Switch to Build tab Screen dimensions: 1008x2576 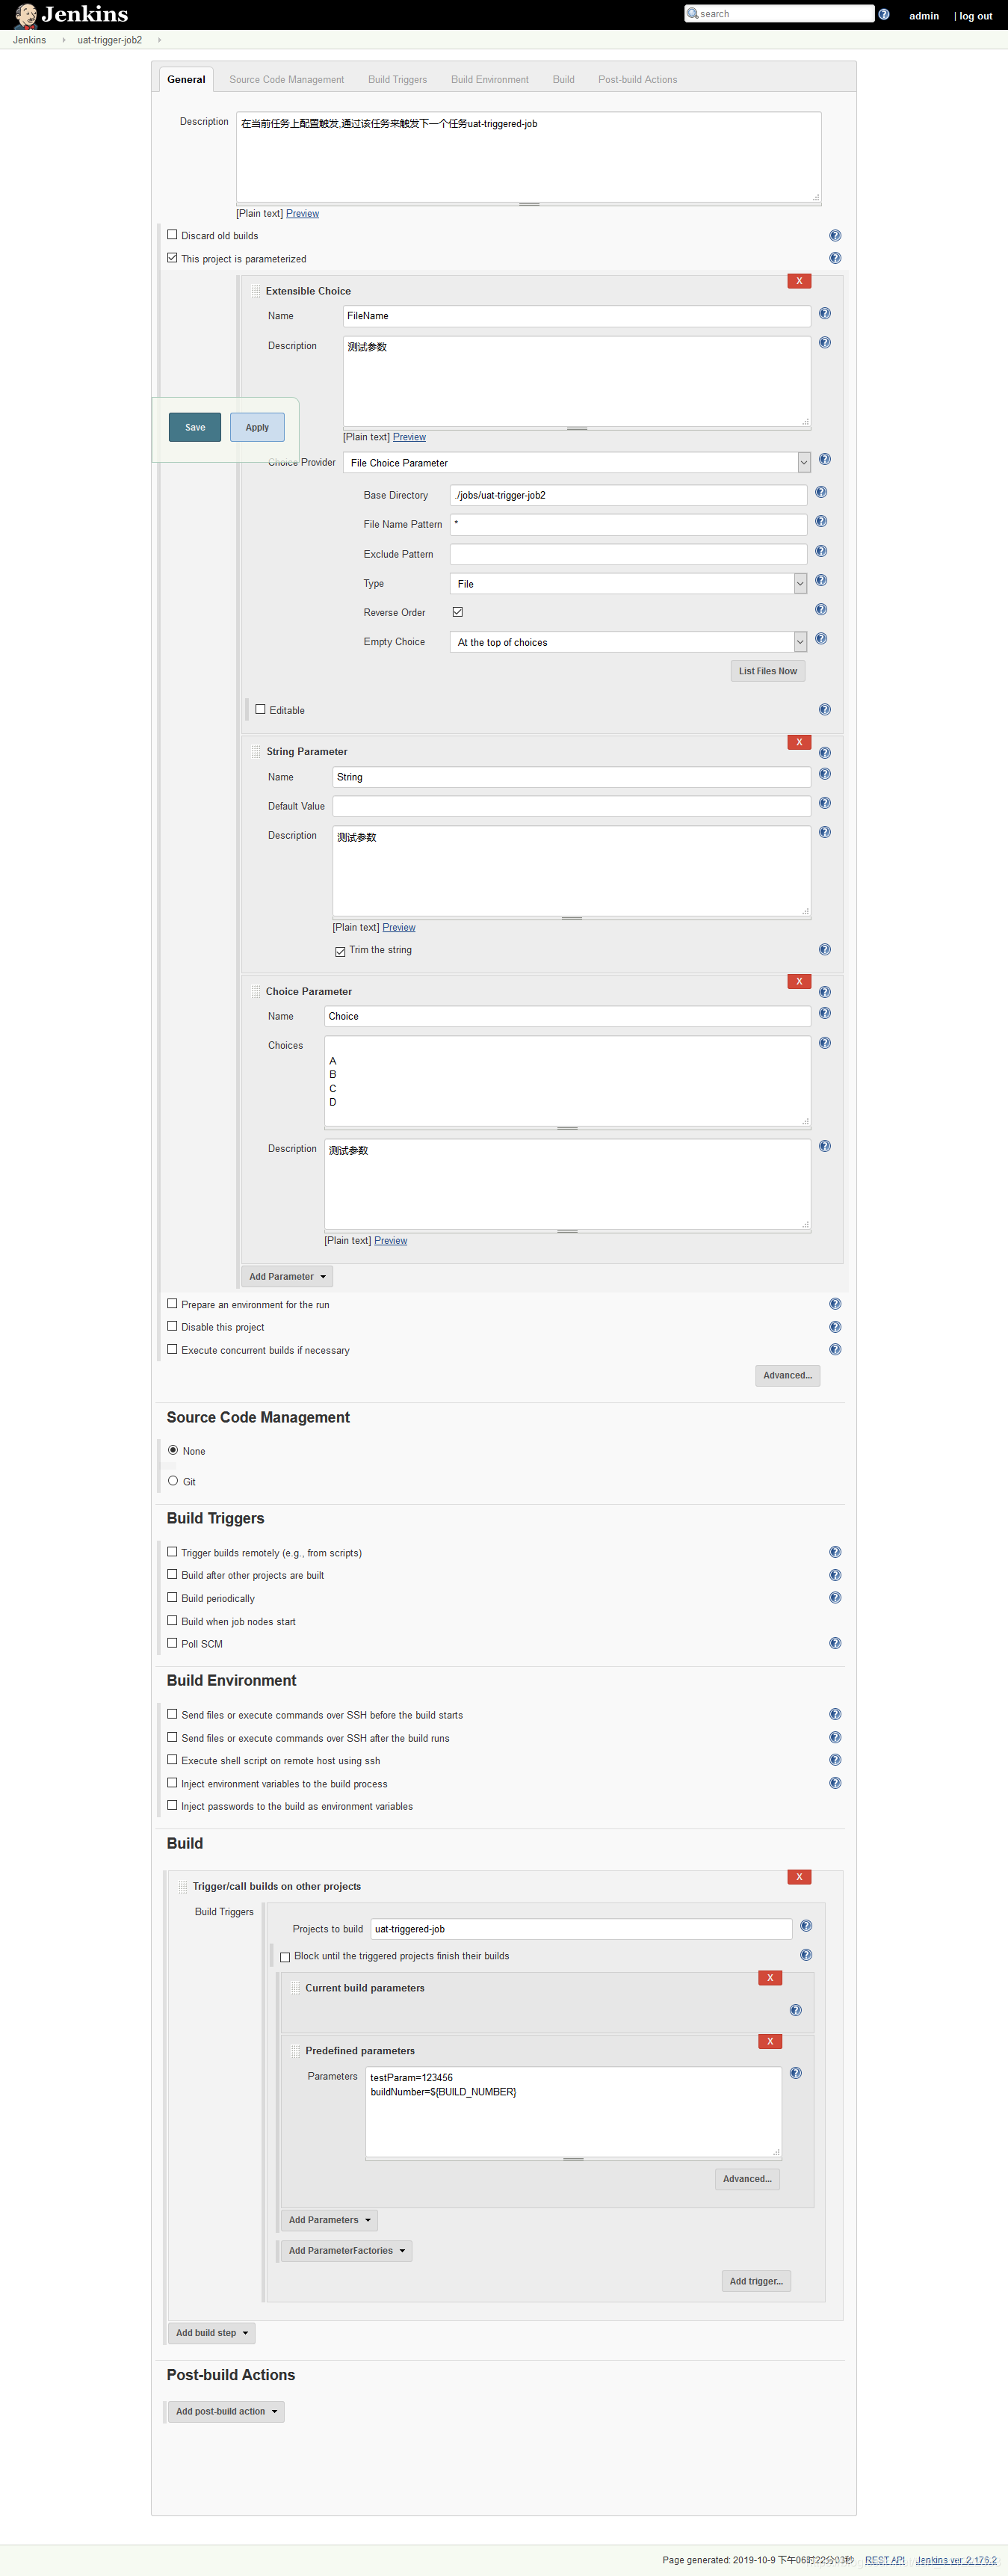coord(564,80)
